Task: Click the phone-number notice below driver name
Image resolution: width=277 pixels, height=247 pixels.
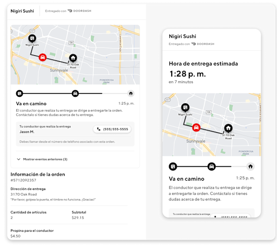Action: (67, 141)
